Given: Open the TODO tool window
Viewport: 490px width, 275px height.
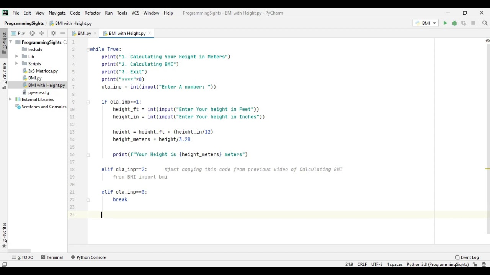Looking at the screenshot, I should pos(23,257).
